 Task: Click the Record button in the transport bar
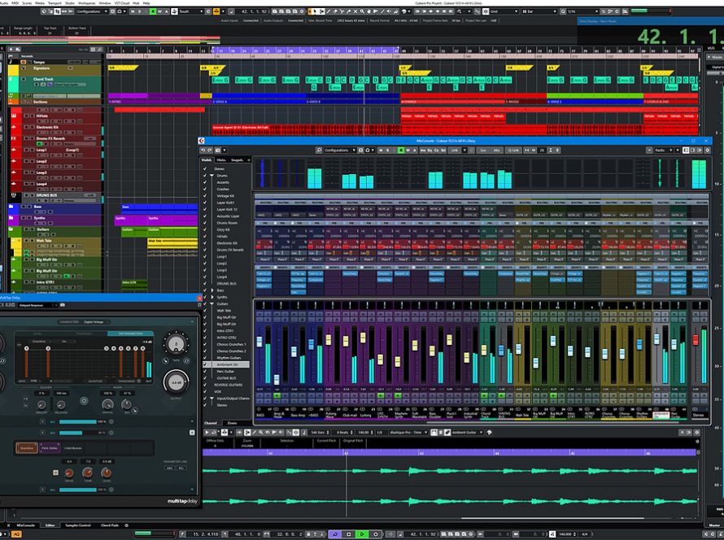[x=376, y=534]
